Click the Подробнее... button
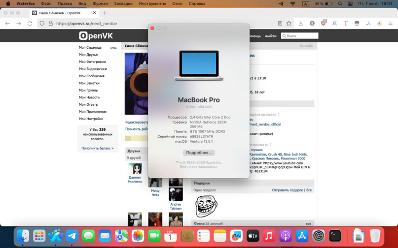Image resolution: width=398 pixels, height=248 pixels. (199, 153)
